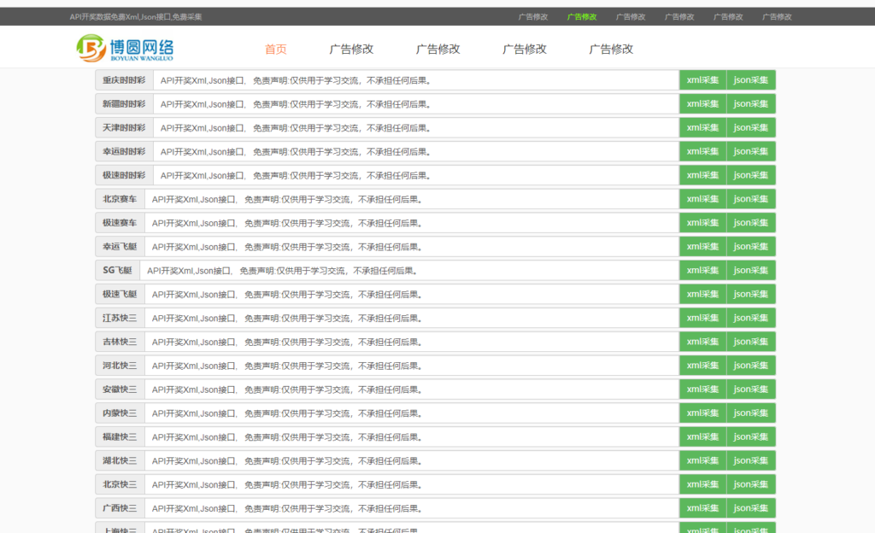875x533 pixels.
Task: Click the Boyuan Wangluo logo
Action: [124, 49]
